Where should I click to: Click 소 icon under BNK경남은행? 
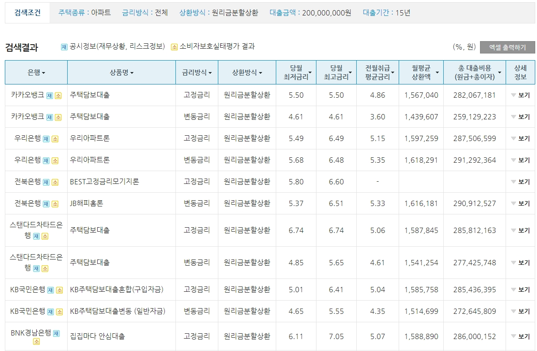(36, 342)
